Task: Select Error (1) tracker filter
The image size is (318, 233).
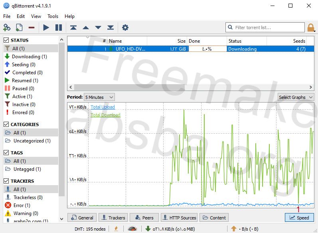Action: click(31, 205)
